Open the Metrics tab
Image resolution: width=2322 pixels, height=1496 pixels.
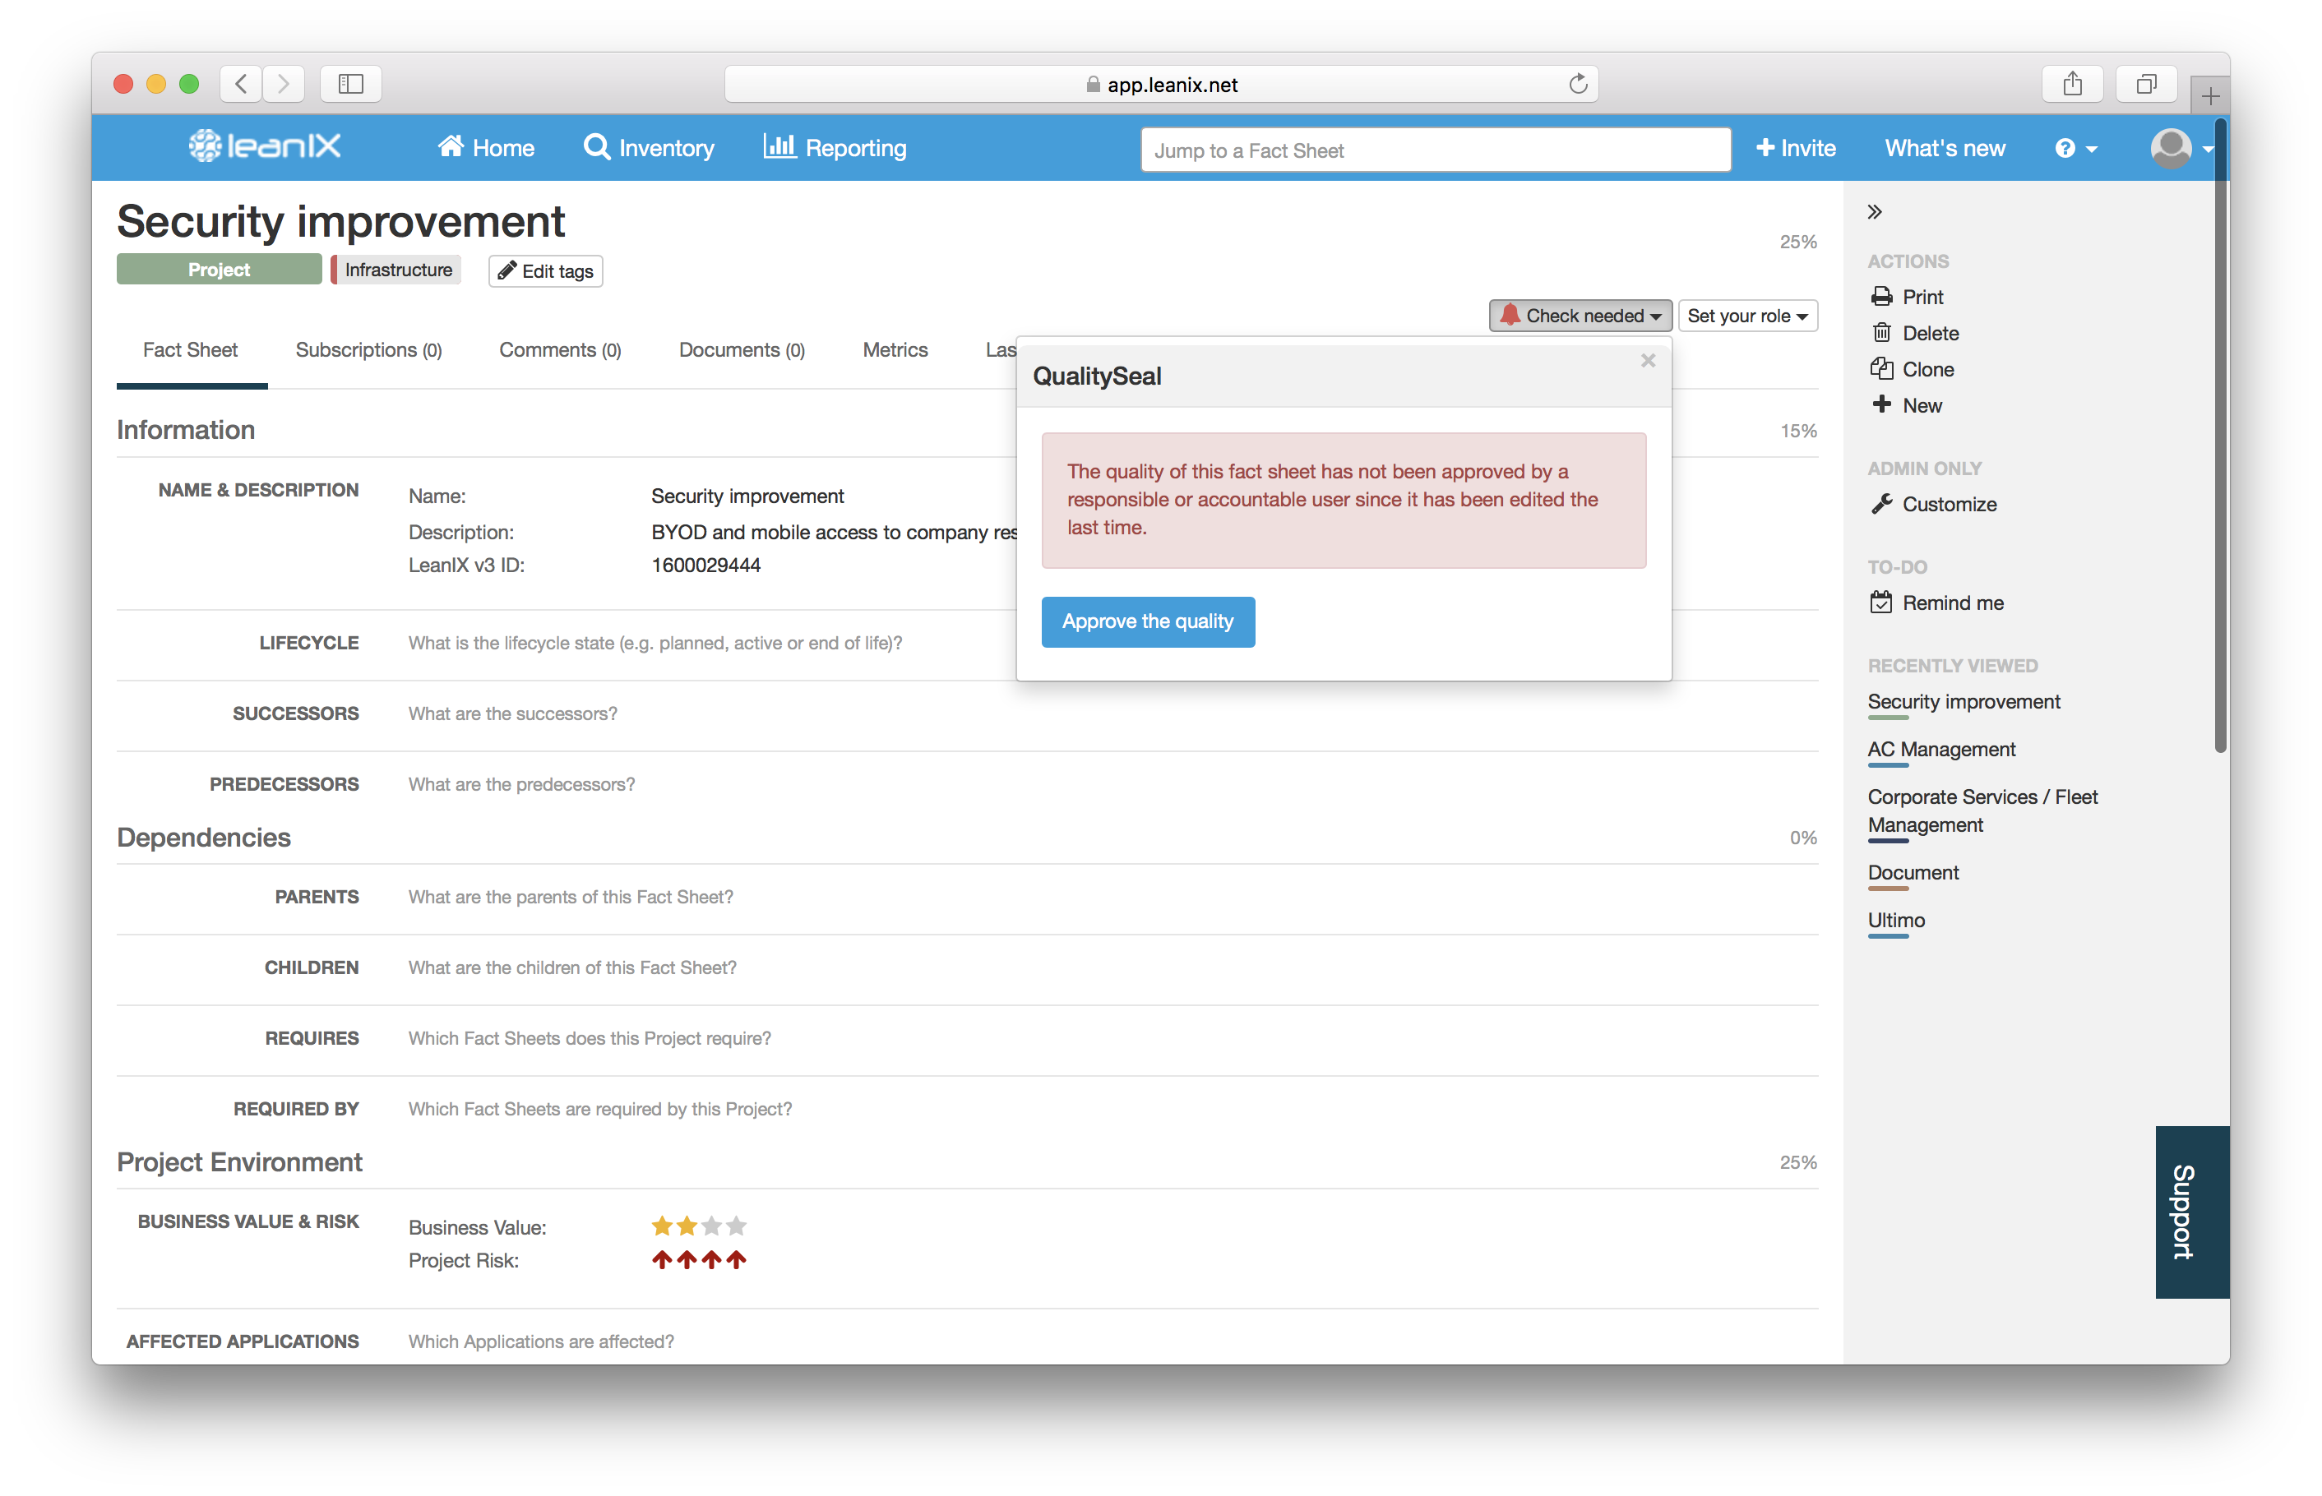tap(895, 349)
